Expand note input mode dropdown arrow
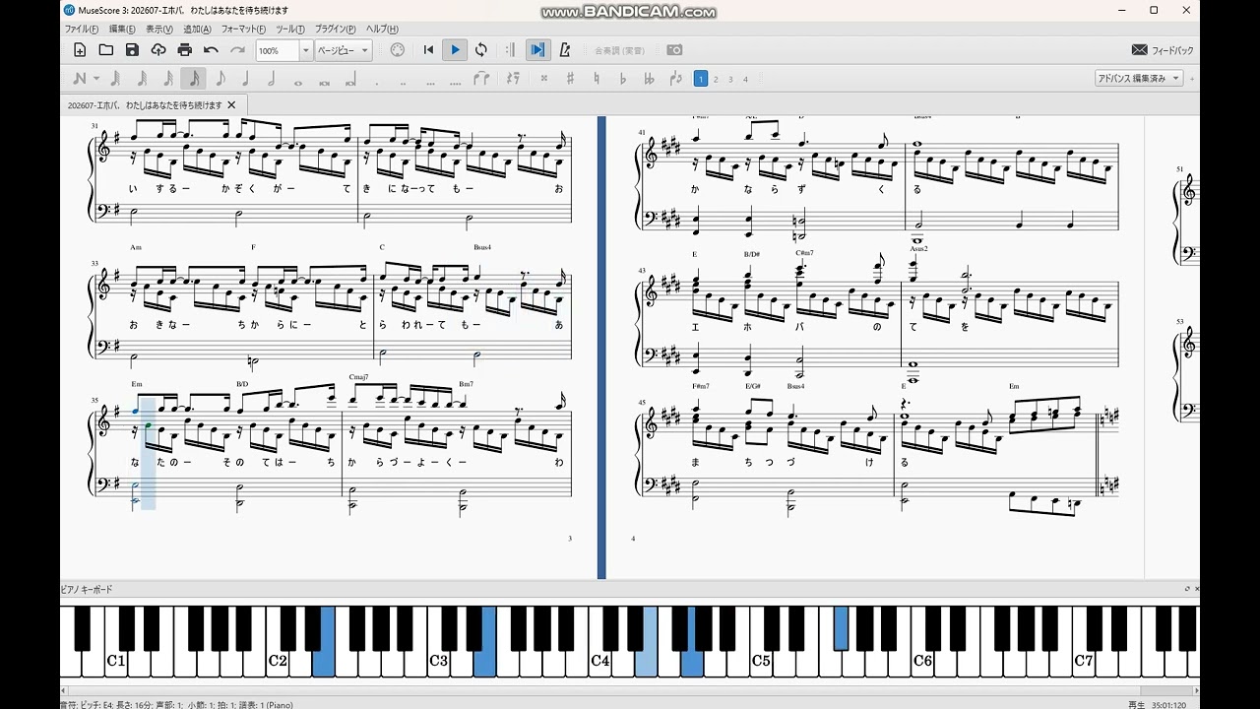1260x709 pixels. pos(96,79)
